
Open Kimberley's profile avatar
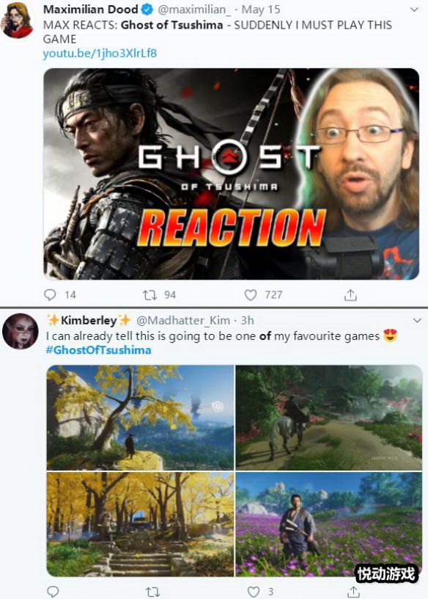(x=21, y=331)
